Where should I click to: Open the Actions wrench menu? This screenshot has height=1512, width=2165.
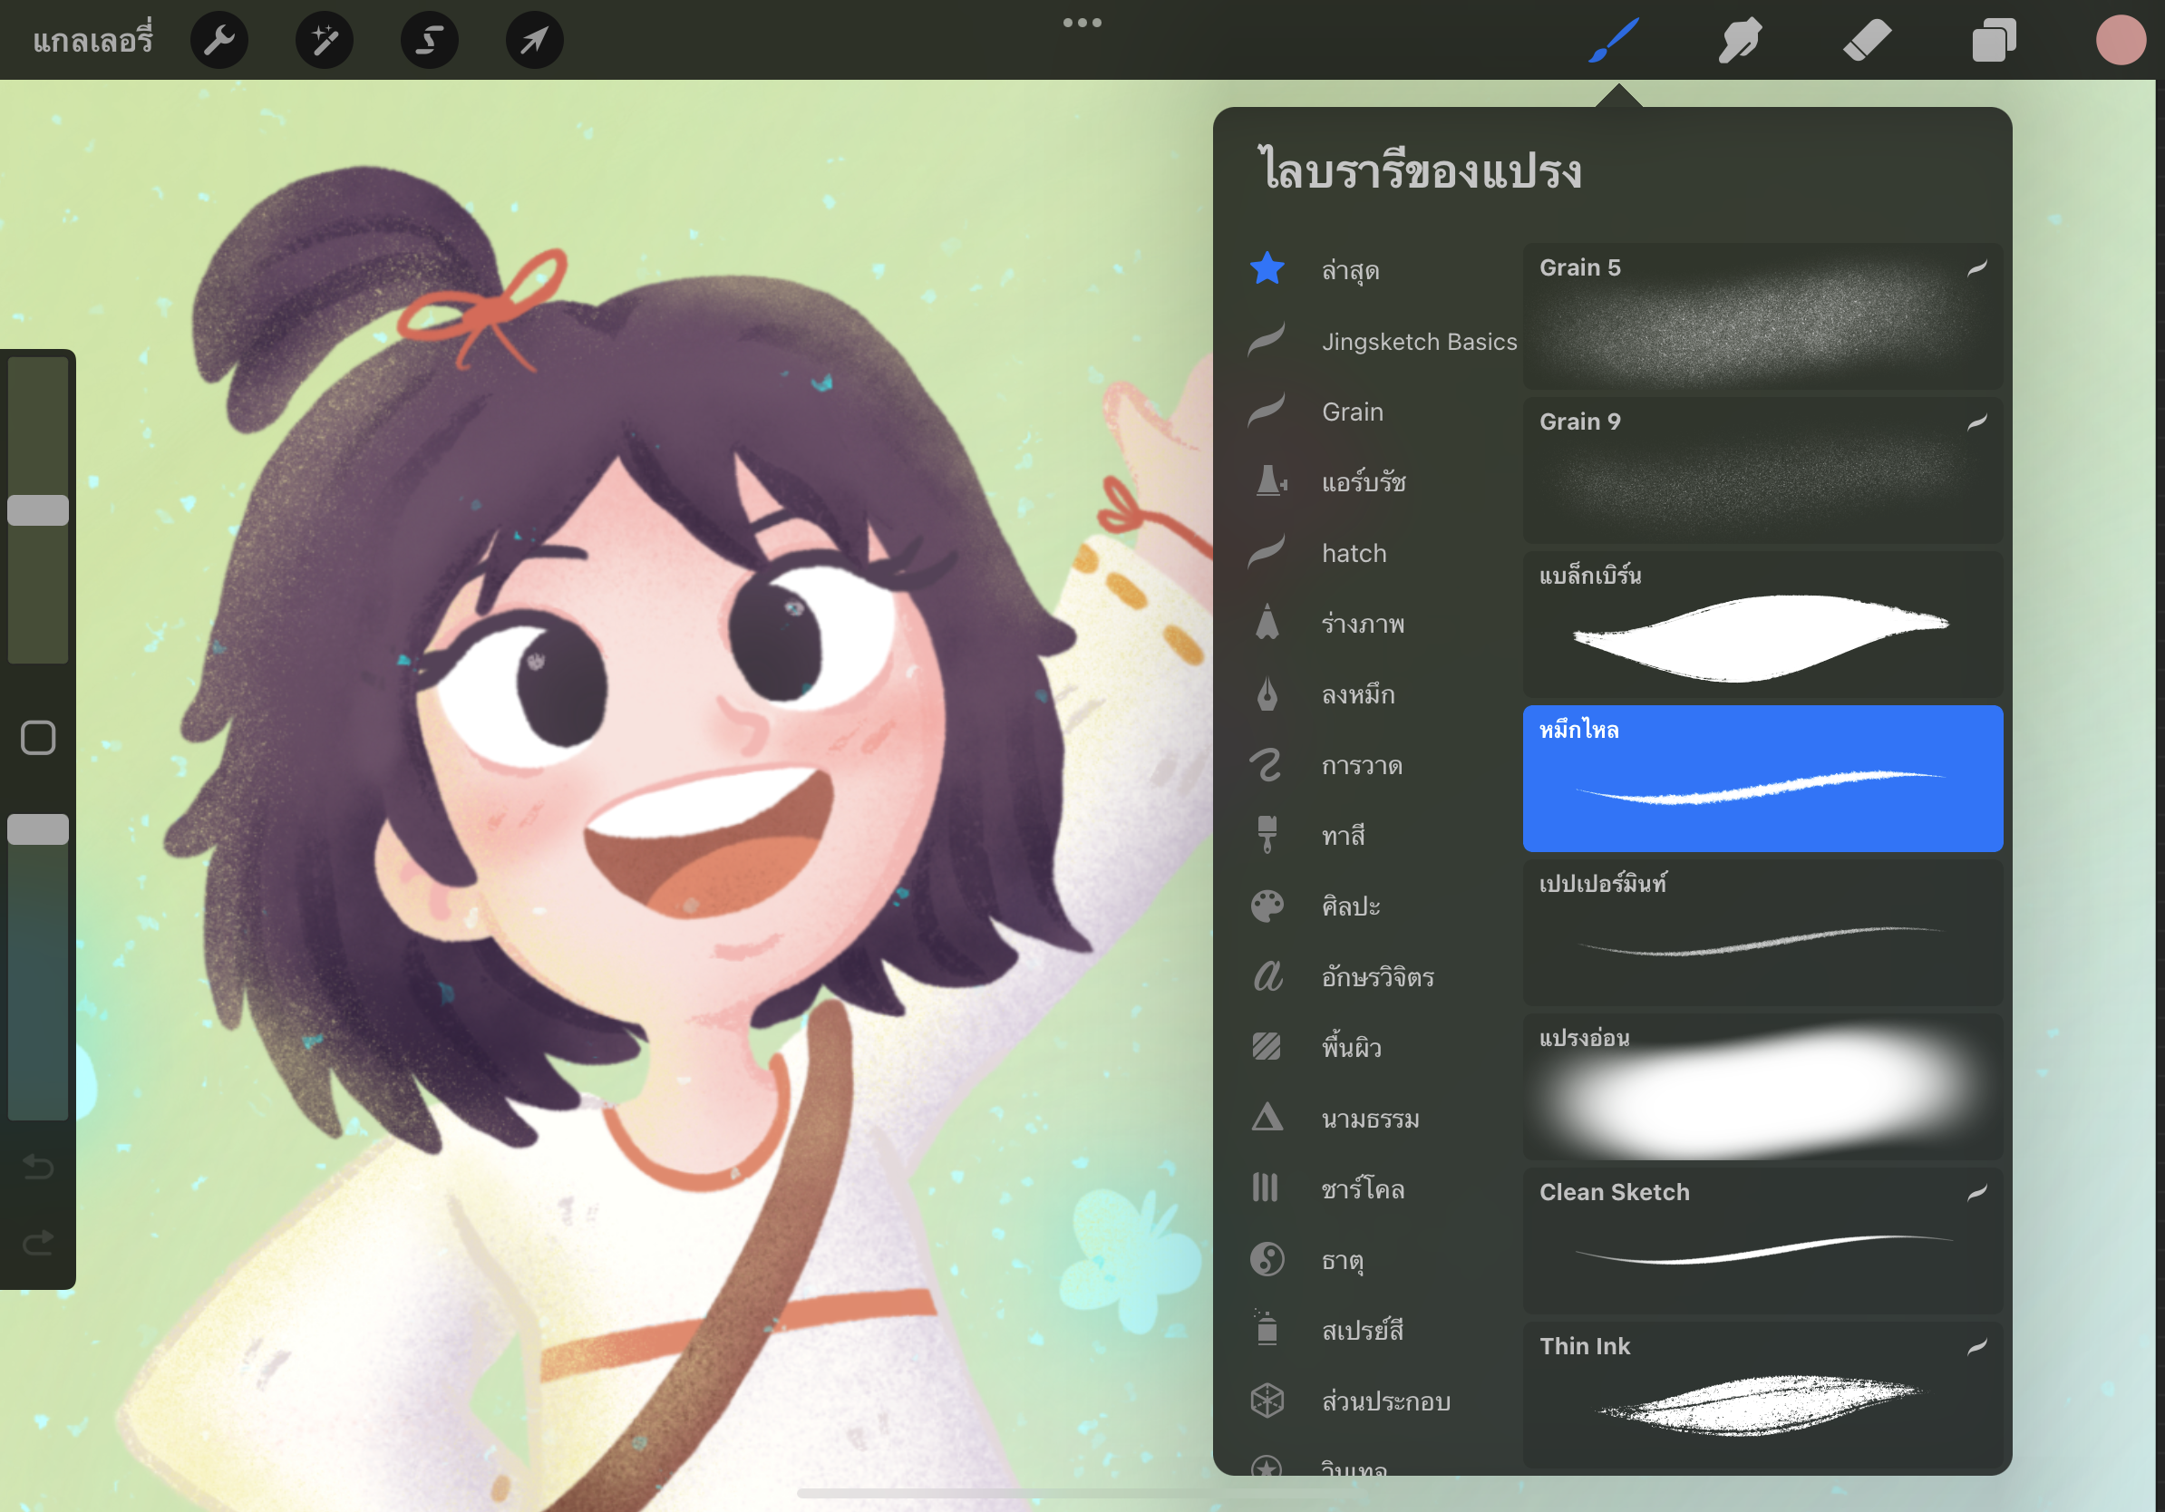pyautogui.click(x=218, y=41)
